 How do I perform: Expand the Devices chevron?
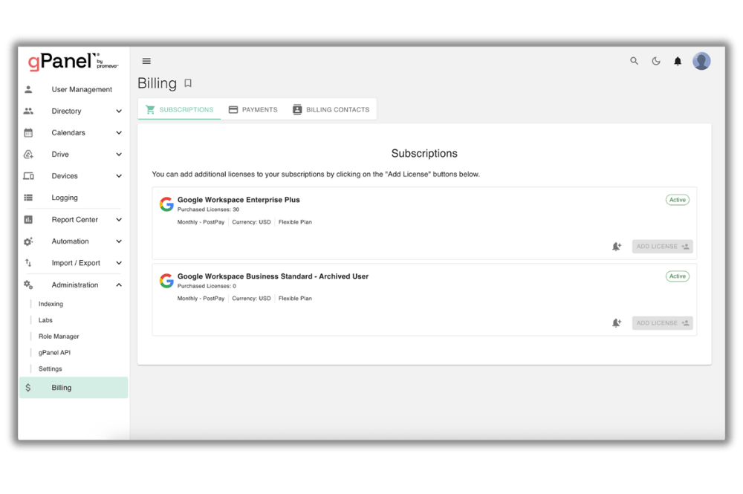(119, 176)
